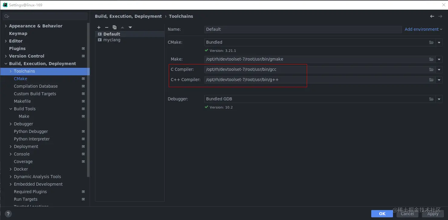Open the C Compiler dropdown arrow
Screen dimensions: 448x220
pyautogui.click(x=439, y=70)
